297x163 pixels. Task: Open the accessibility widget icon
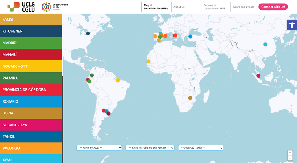click(x=292, y=25)
